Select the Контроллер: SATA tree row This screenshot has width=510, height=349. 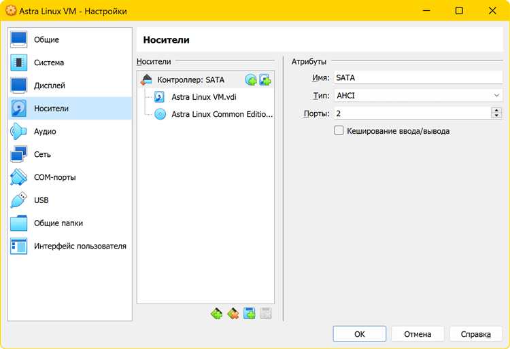[205, 79]
